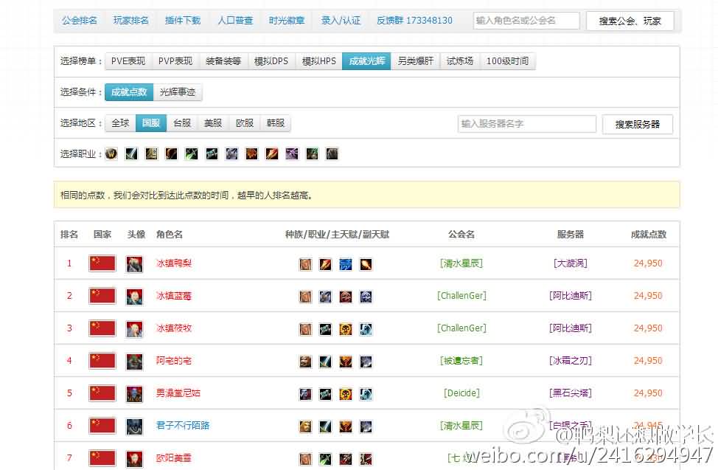
Task: Click the 搜索公会、玩家 button
Action: (x=630, y=21)
